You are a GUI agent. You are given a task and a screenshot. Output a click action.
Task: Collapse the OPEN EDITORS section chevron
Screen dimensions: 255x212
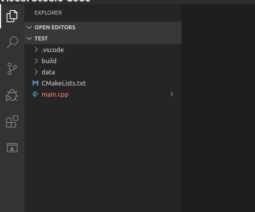(29, 27)
